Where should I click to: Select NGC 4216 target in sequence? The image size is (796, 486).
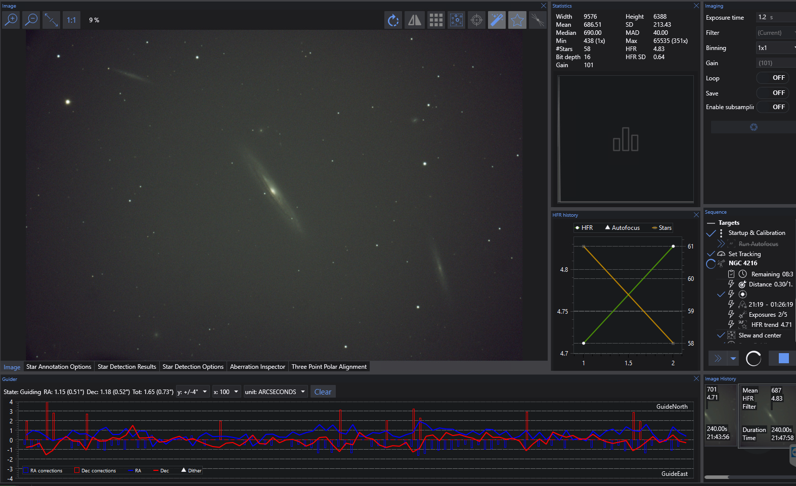coord(742,263)
